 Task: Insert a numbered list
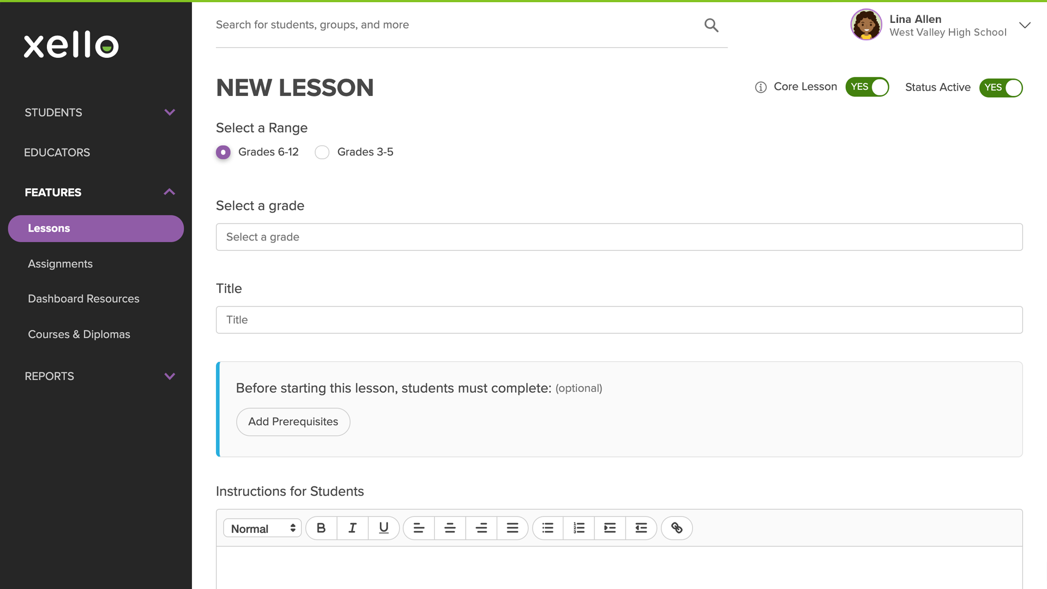coord(579,528)
